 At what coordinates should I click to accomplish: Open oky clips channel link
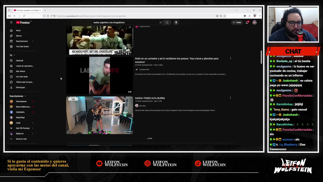[x=142, y=106]
